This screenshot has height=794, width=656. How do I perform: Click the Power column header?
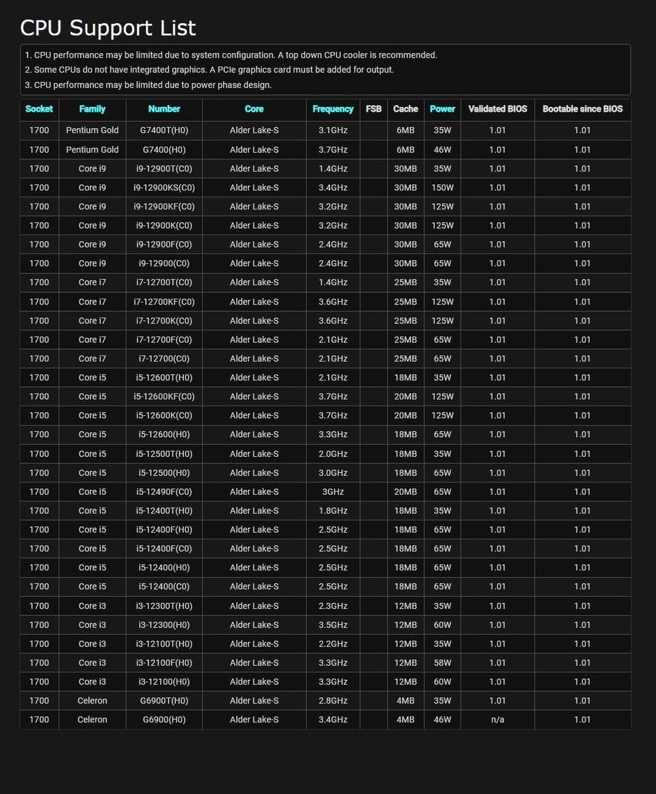coord(443,109)
